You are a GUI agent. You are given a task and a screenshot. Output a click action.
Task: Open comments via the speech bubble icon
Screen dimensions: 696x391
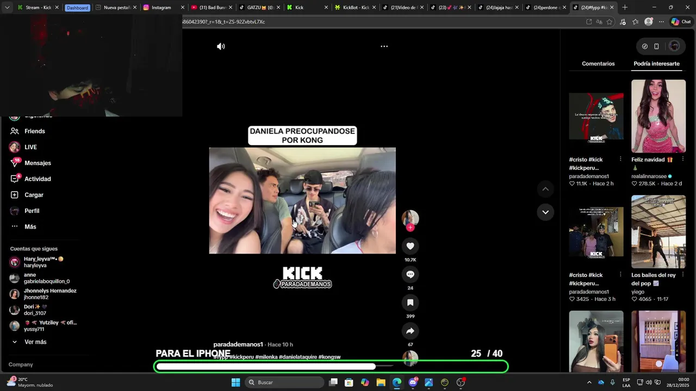pos(410,274)
